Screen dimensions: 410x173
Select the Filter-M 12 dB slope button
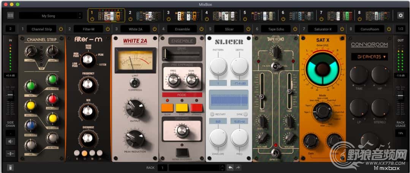[x=84, y=153]
